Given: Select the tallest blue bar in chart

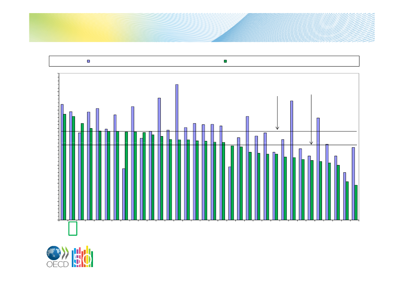Looking at the screenshot, I should 177,152.
